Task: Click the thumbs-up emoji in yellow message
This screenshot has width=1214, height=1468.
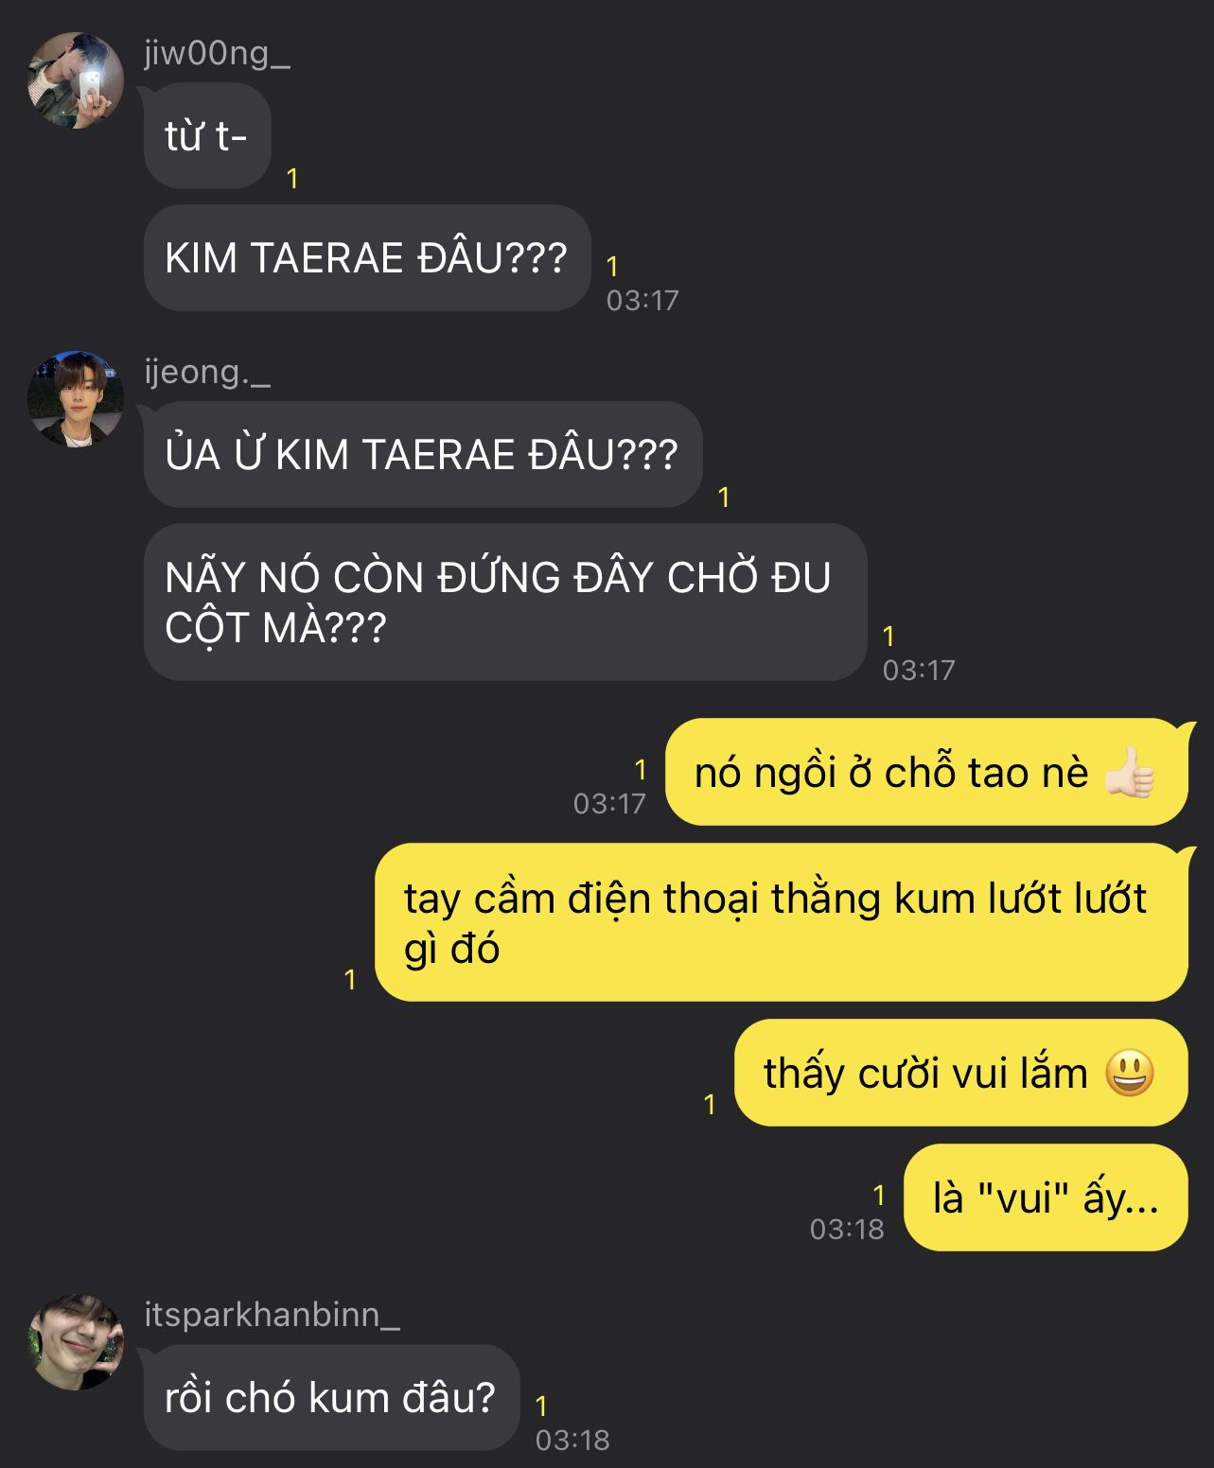Action: point(1131,772)
